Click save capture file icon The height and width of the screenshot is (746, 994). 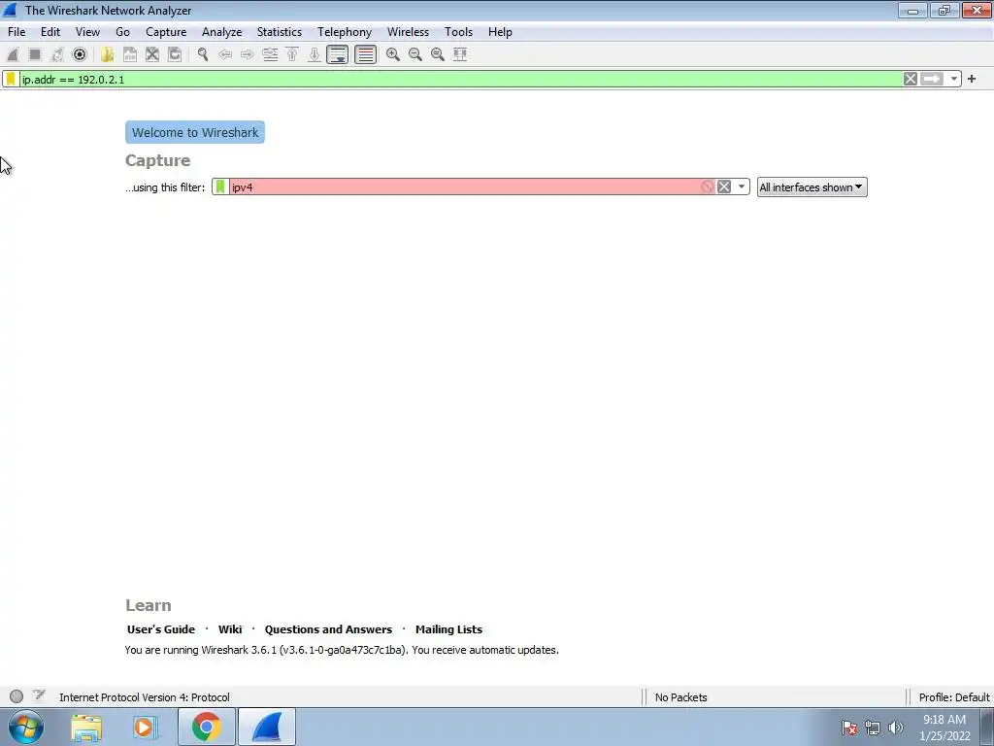pyautogui.click(x=130, y=54)
